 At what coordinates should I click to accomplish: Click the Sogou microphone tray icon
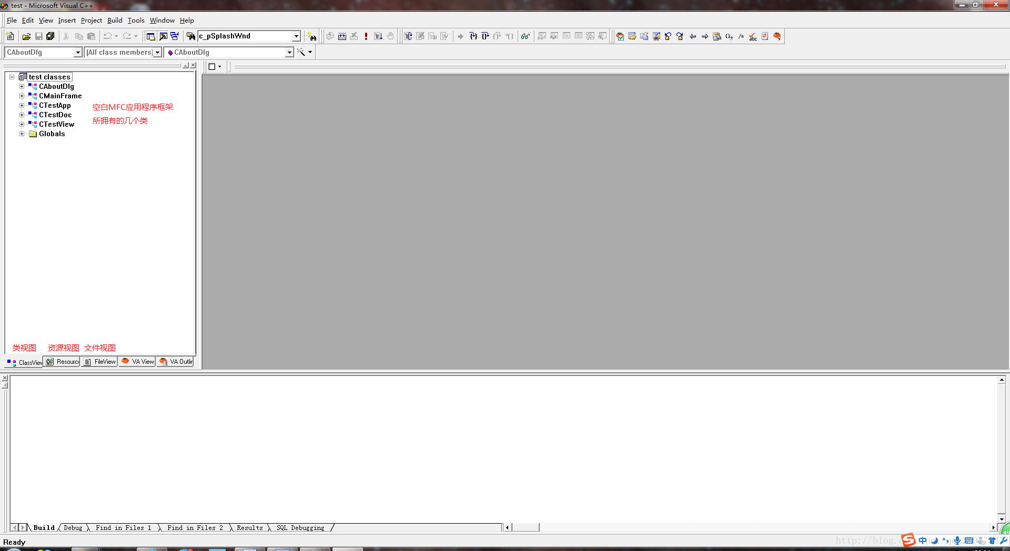tap(957, 540)
